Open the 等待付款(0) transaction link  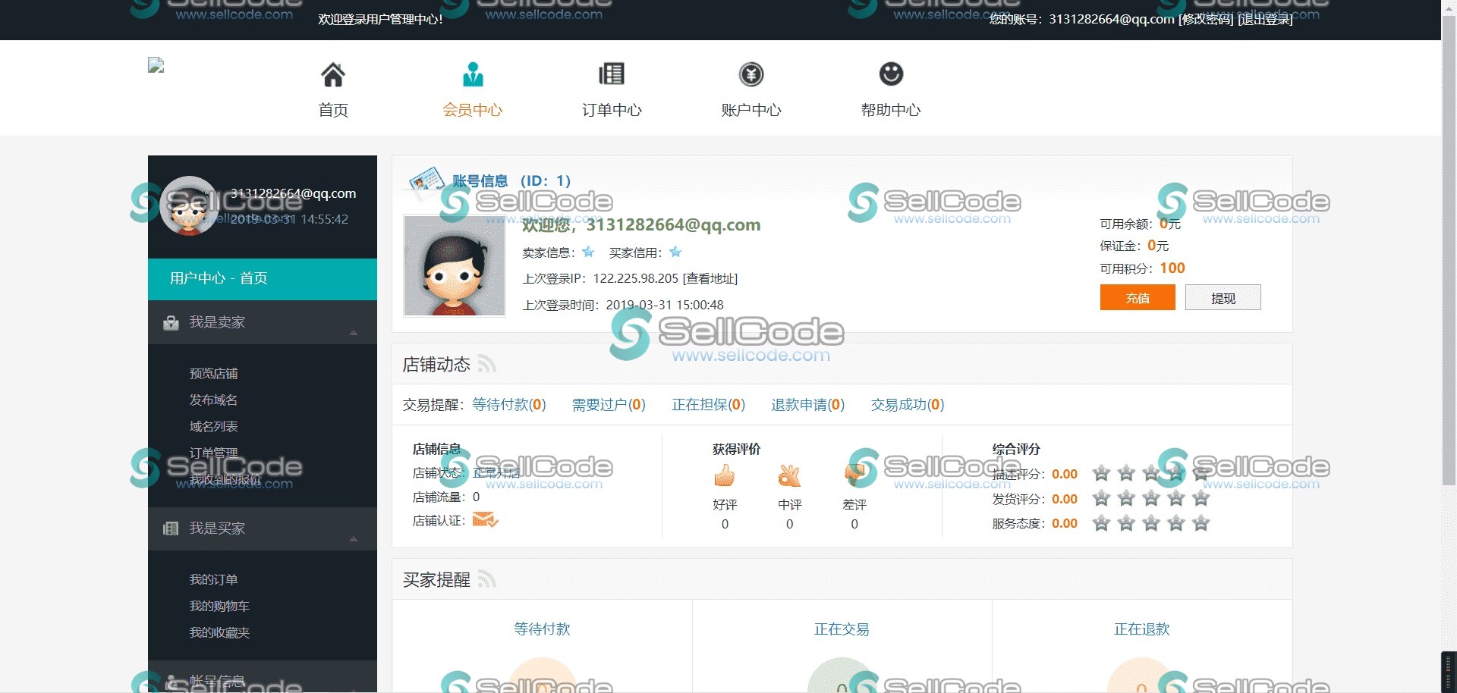pyautogui.click(x=508, y=405)
